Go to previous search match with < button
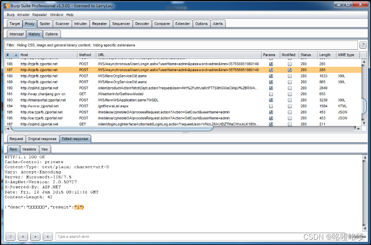Screen dimensions: 371x245 point(23,236)
